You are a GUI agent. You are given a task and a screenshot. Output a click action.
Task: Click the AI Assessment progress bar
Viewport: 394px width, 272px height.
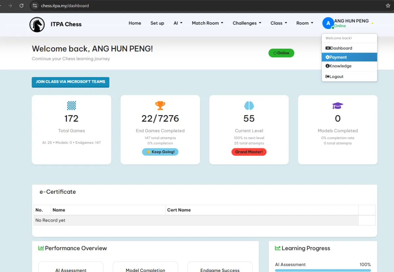[x=323, y=270]
